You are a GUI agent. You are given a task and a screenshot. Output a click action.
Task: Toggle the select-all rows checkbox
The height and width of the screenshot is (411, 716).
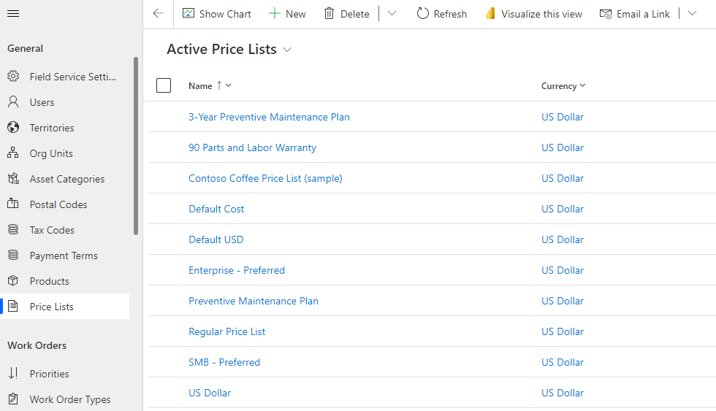[164, 85]
